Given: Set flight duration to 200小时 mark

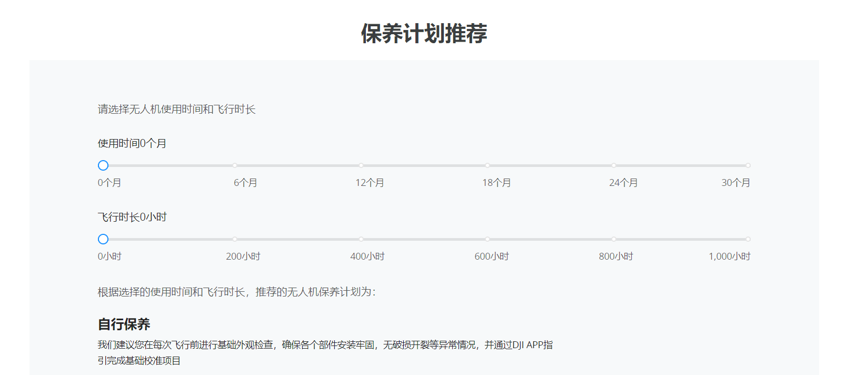Looking at the screenshot, I should click(x=235, y=239).
